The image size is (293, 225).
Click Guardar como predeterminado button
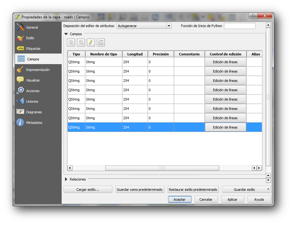click(140, 190)
